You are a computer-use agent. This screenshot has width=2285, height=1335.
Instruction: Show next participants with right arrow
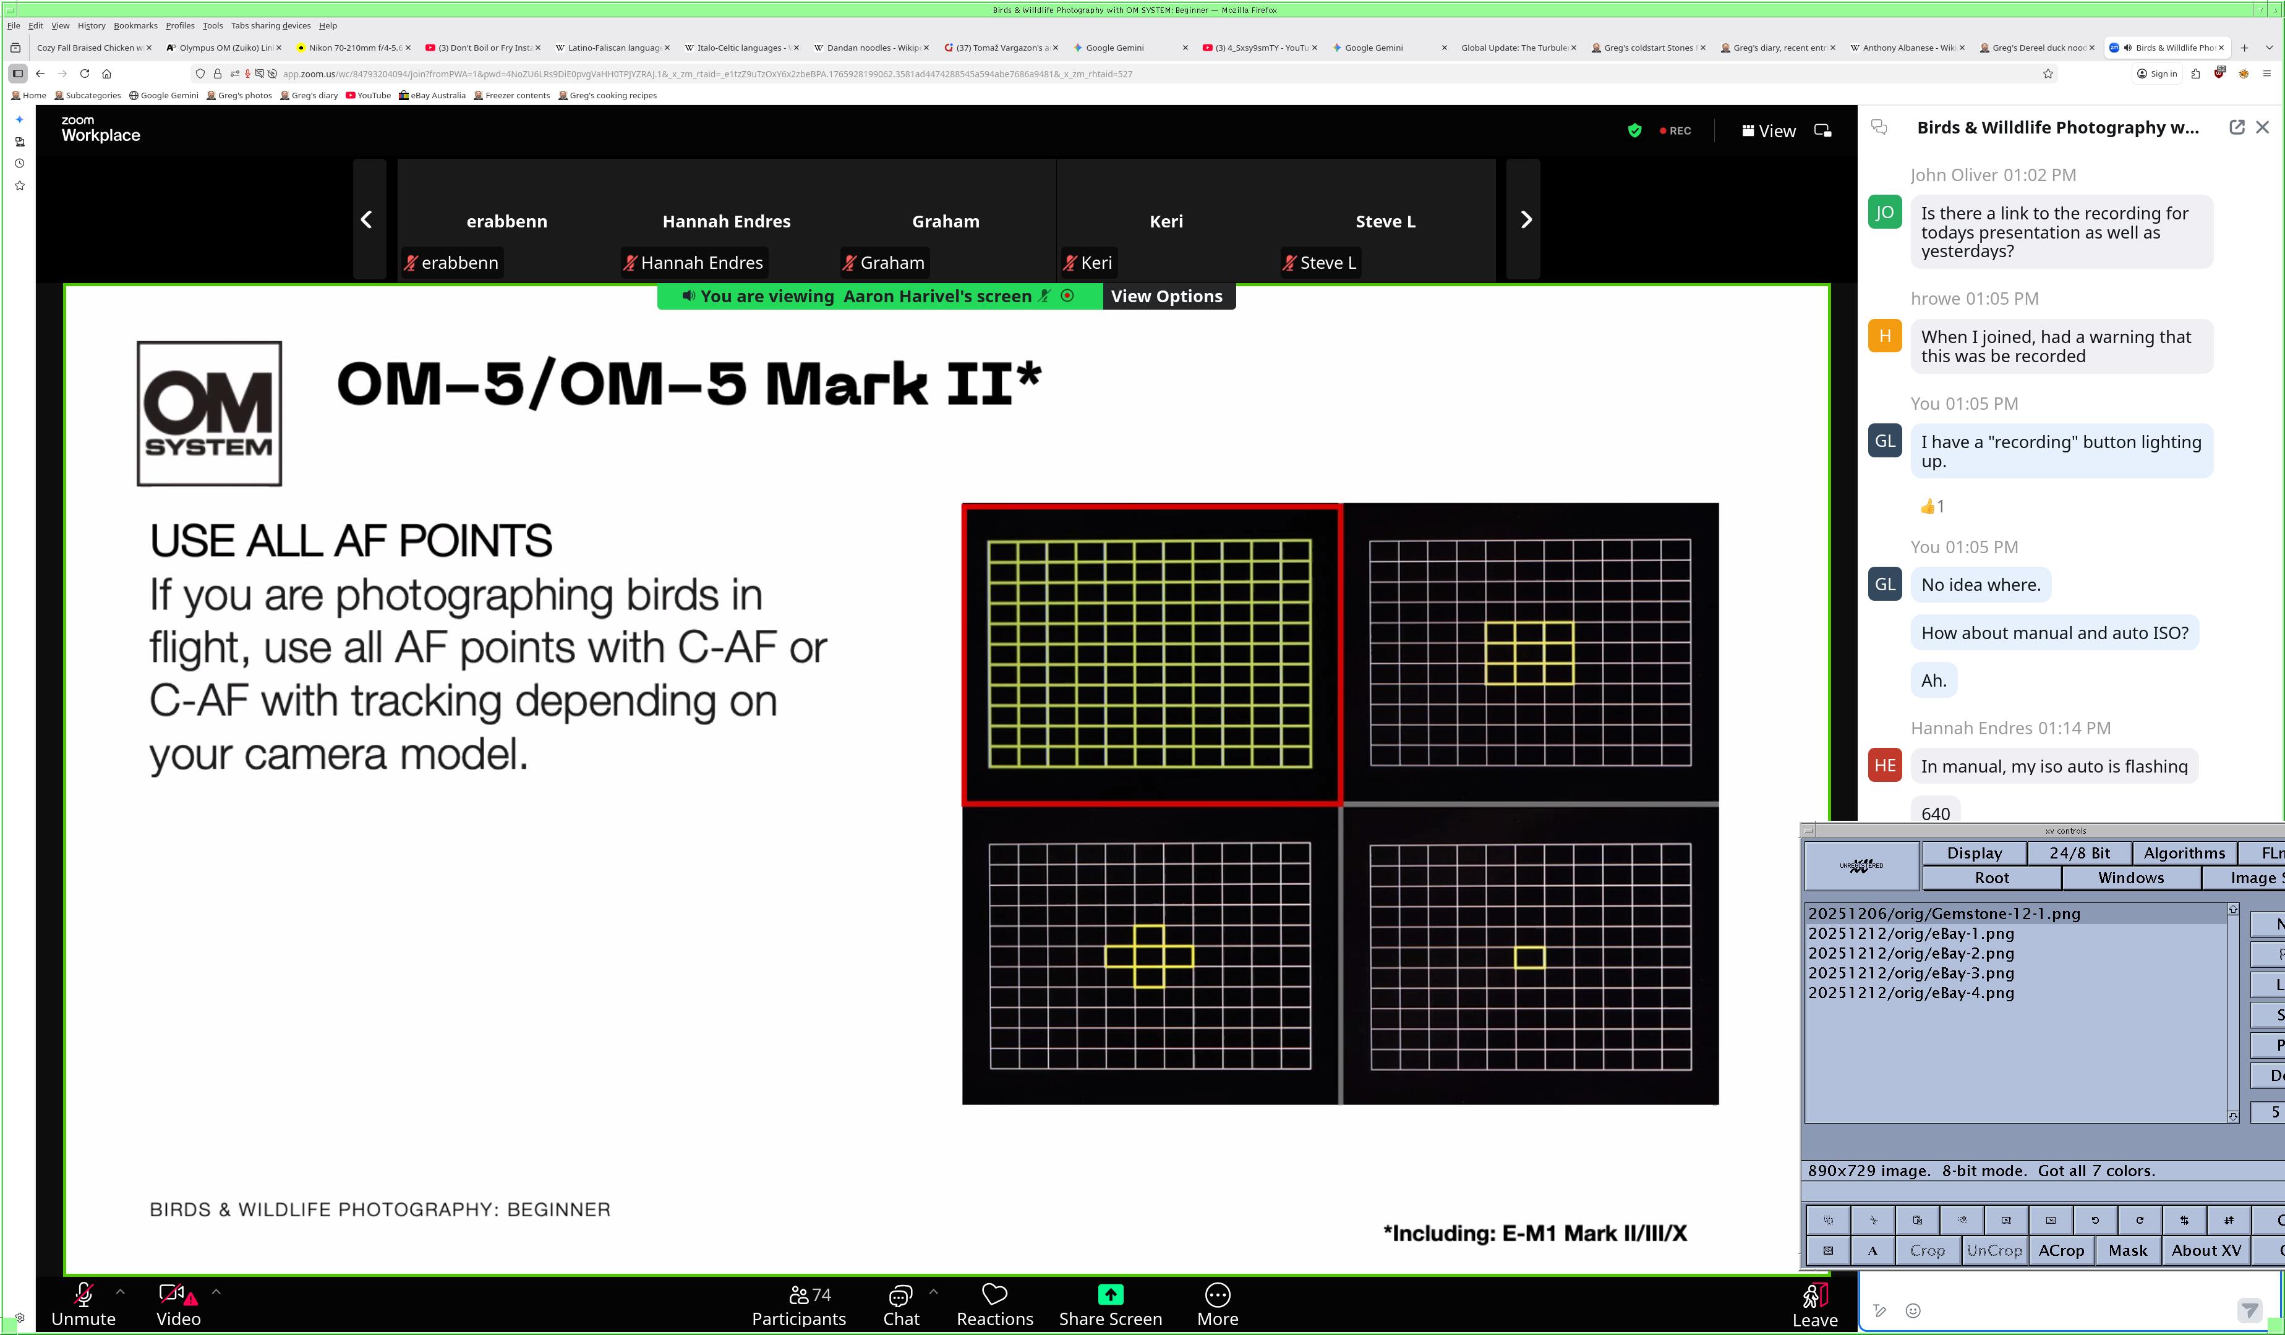point(1525,219)
